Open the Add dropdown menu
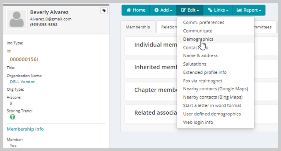281x151 pixels. click(x=163, y=10)
